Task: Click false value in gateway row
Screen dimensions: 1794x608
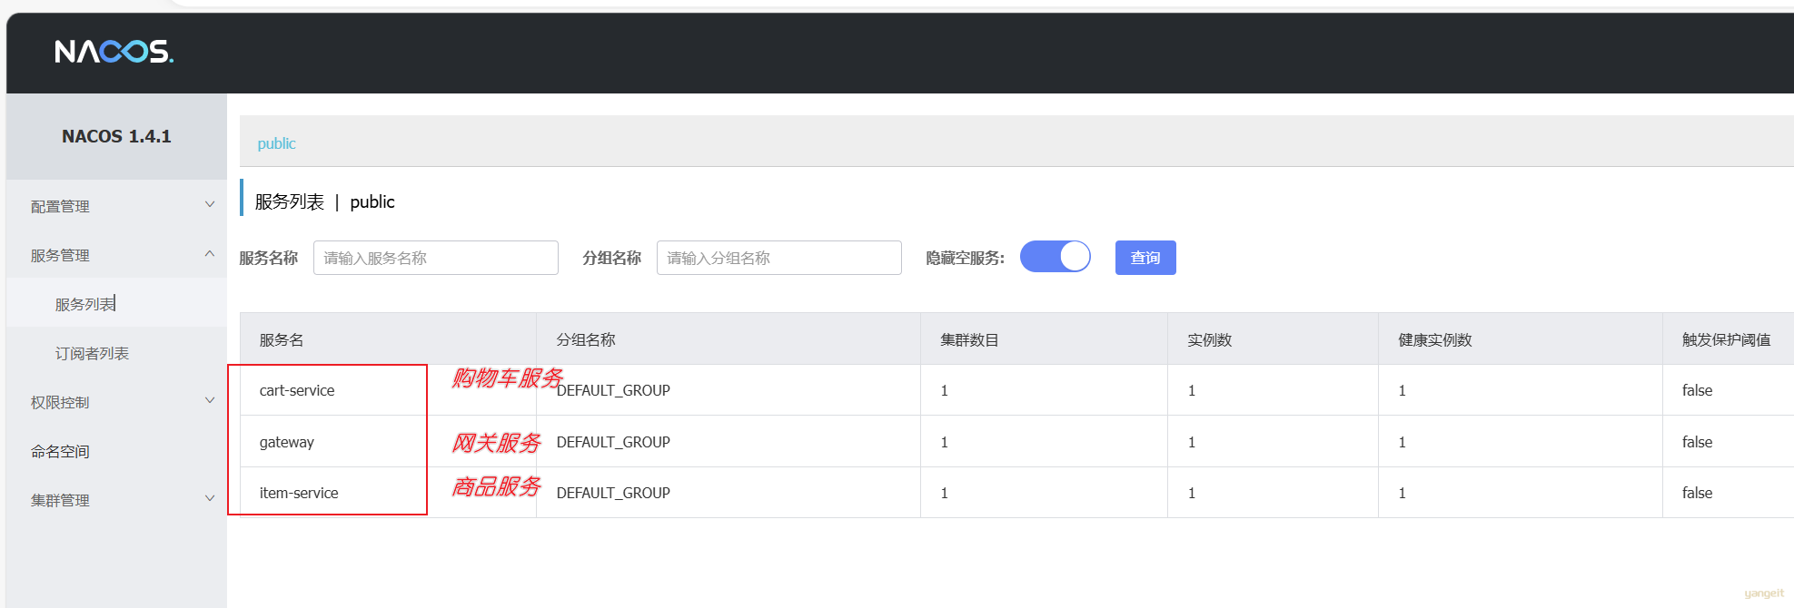Action: pos(1697,442)
